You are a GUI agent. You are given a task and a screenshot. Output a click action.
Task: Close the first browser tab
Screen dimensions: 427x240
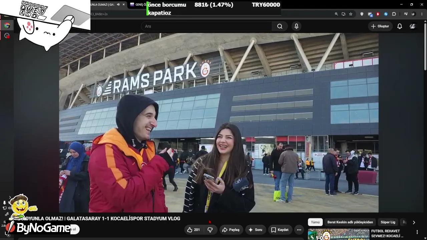[124, 4]
